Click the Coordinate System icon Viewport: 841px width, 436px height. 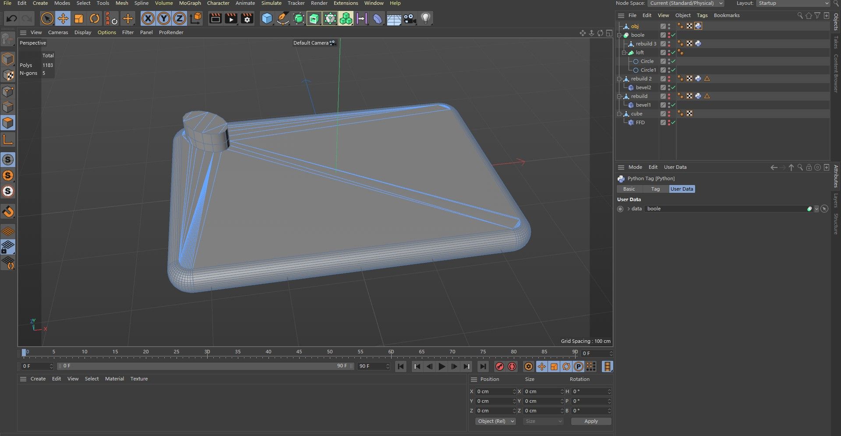196,18
